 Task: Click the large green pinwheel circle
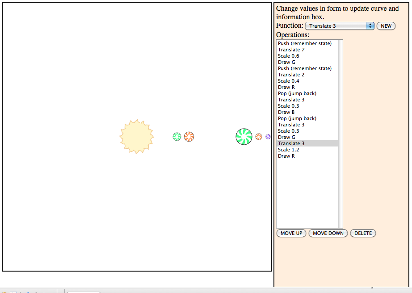pyautogui.click(x=244, y=137)
